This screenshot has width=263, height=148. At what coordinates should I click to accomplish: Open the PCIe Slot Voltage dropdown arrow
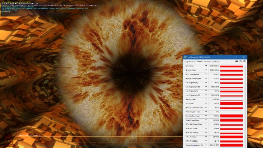(x=206, y=133)
